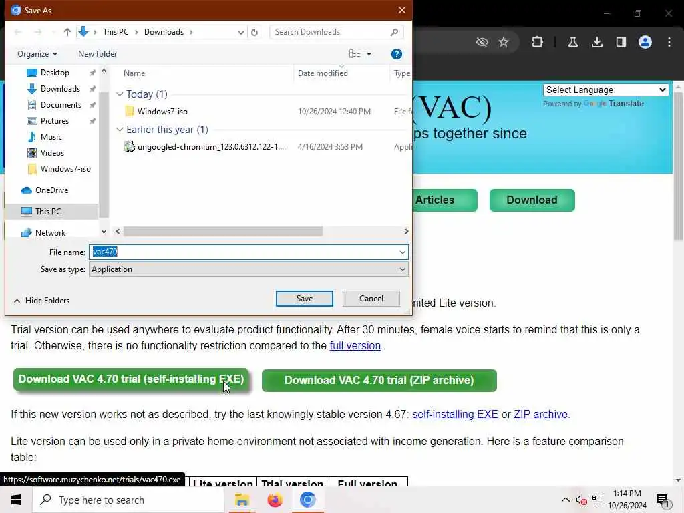The height and width of the screenshot is (513, 684).
Task: Sort files by the Name column header
Action: click(x=134, y=73)
